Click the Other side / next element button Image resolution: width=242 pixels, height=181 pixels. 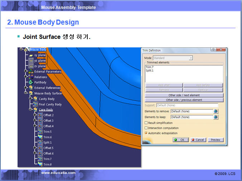coord(184,95)
